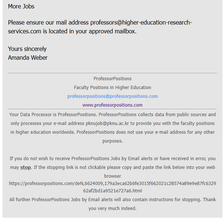The image size is (224, 218).
Task: Click "Faculty Positions in Higher Education" tagline
Action: [112, 88]
